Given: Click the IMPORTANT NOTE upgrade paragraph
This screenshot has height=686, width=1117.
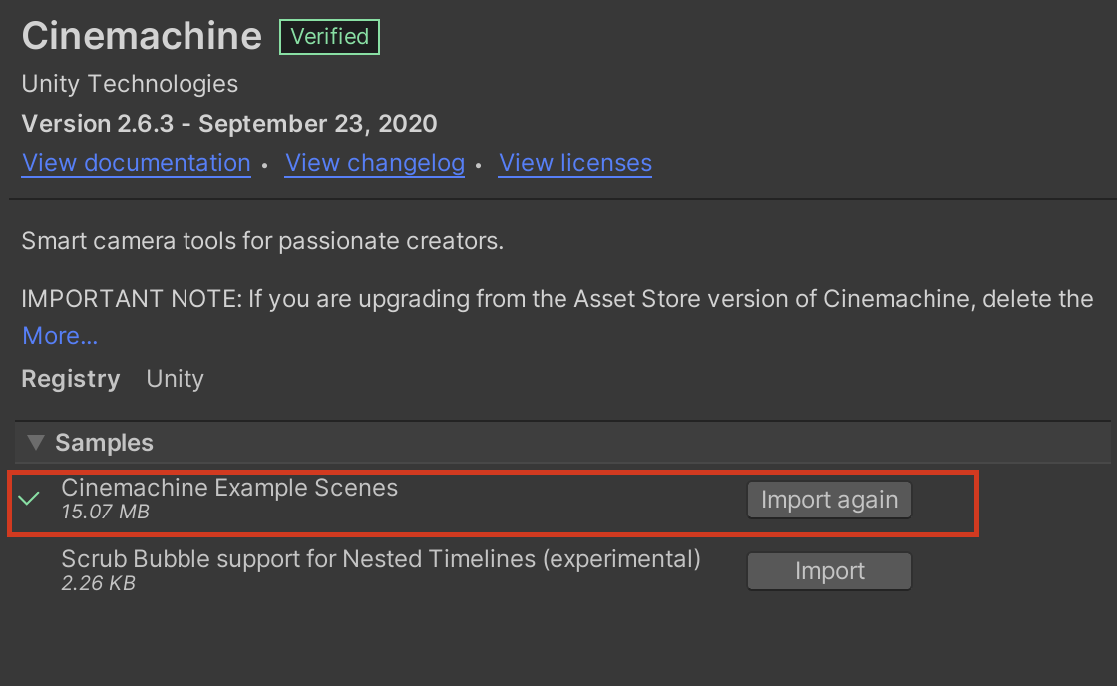Looking at the screenshot, I should tap(558, 299).
